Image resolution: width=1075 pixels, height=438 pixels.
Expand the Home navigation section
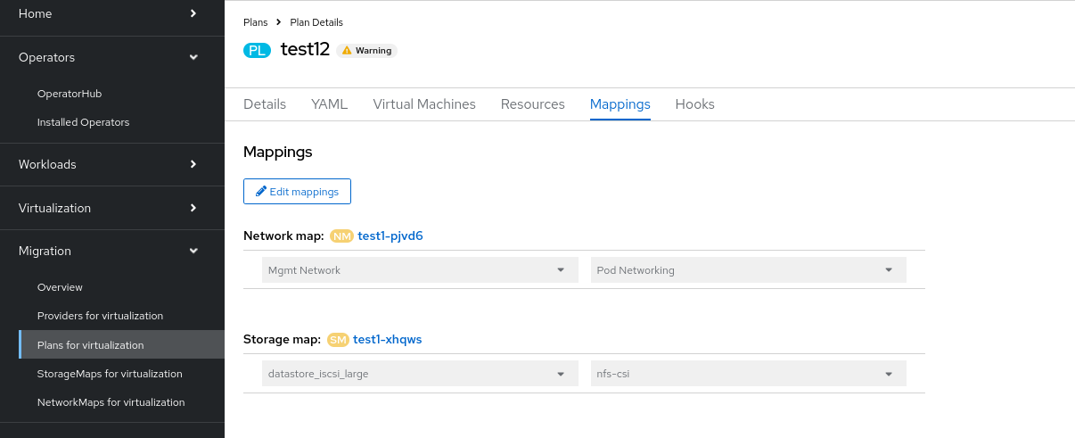pos(193,14)
